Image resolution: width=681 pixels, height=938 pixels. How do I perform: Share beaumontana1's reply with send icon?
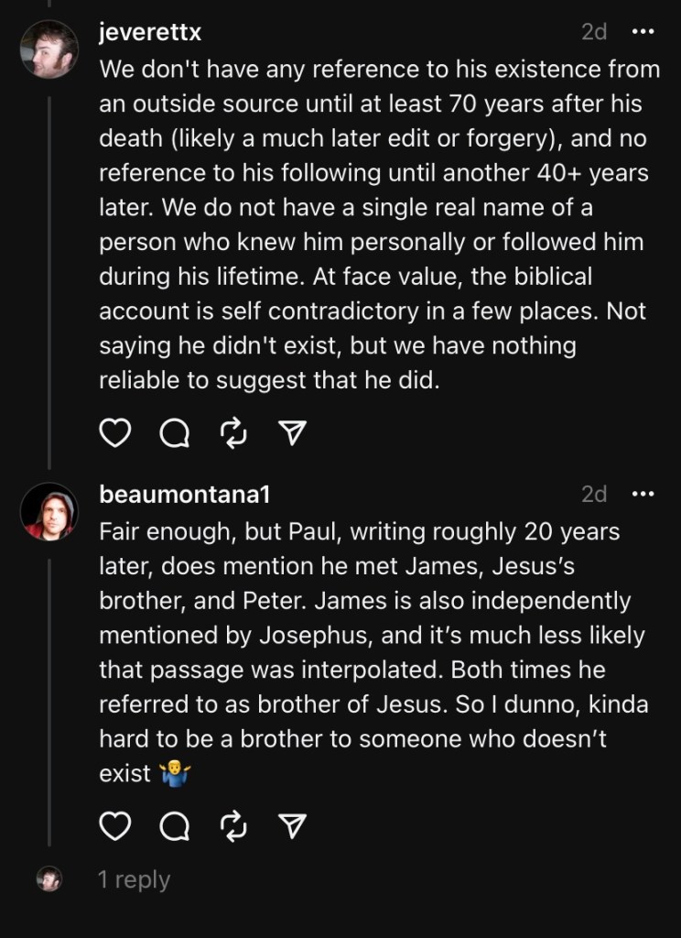[291, 827]
